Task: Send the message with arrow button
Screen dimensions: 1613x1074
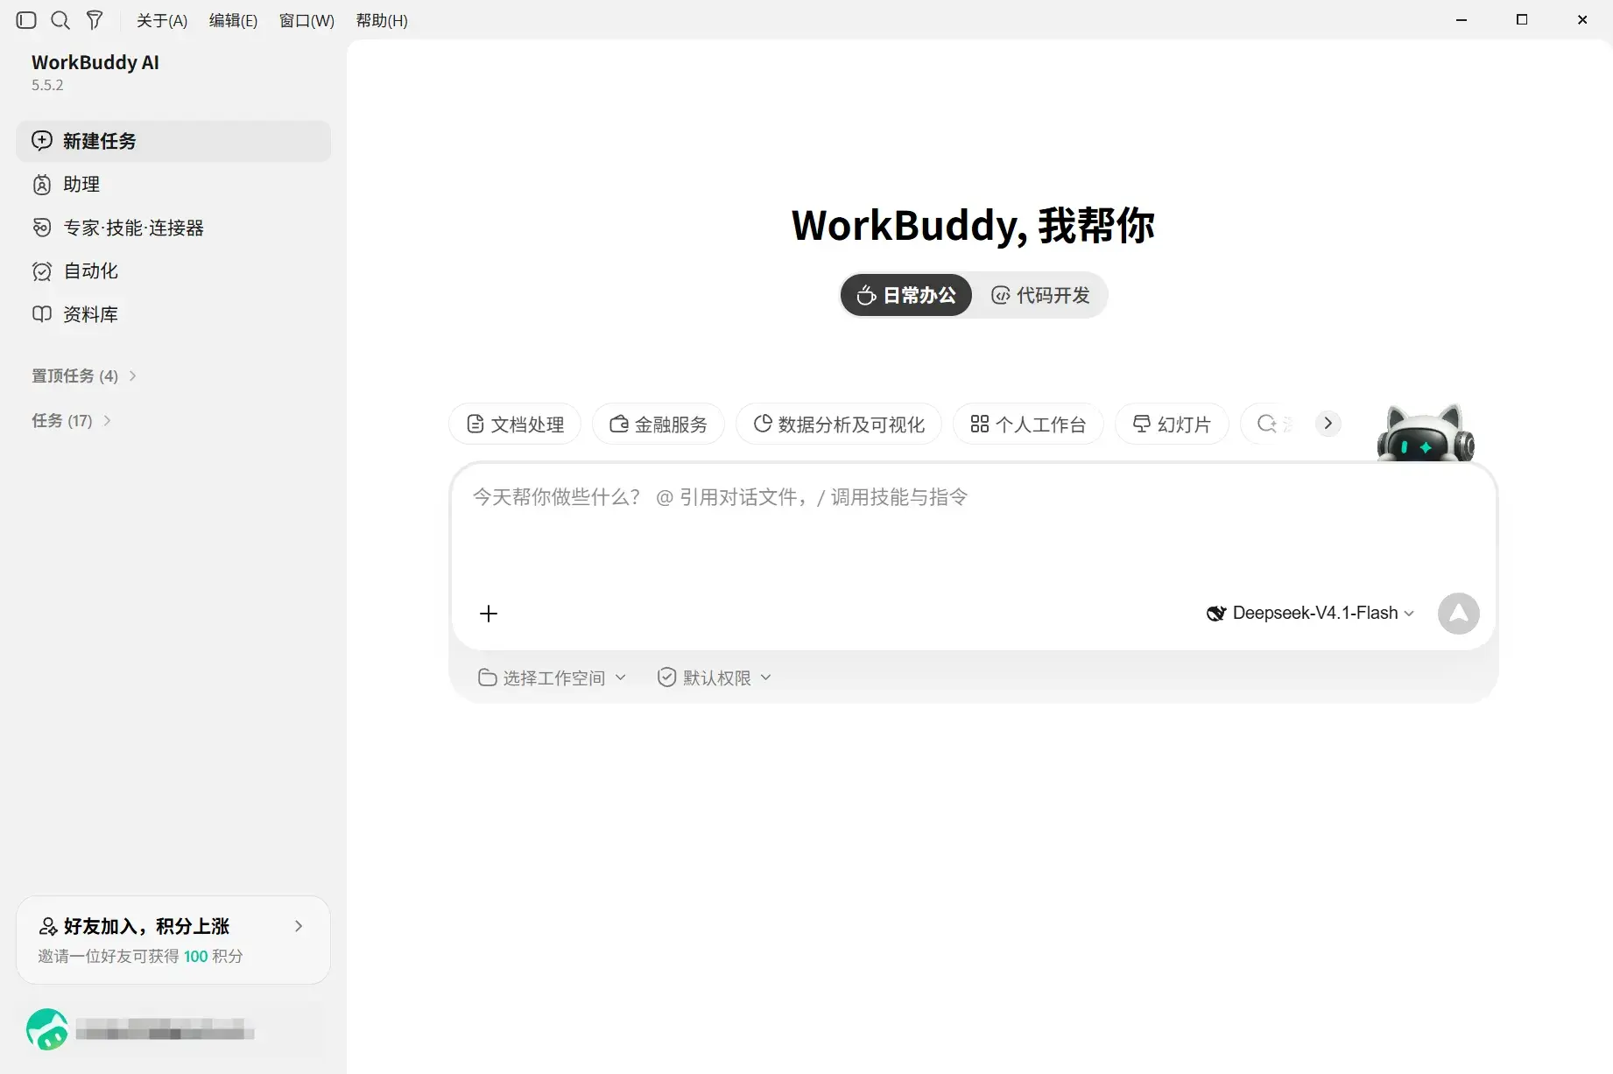Action: [x=1459, y=614]
